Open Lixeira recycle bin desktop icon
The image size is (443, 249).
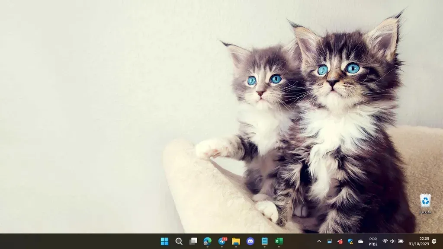[425, 203]
